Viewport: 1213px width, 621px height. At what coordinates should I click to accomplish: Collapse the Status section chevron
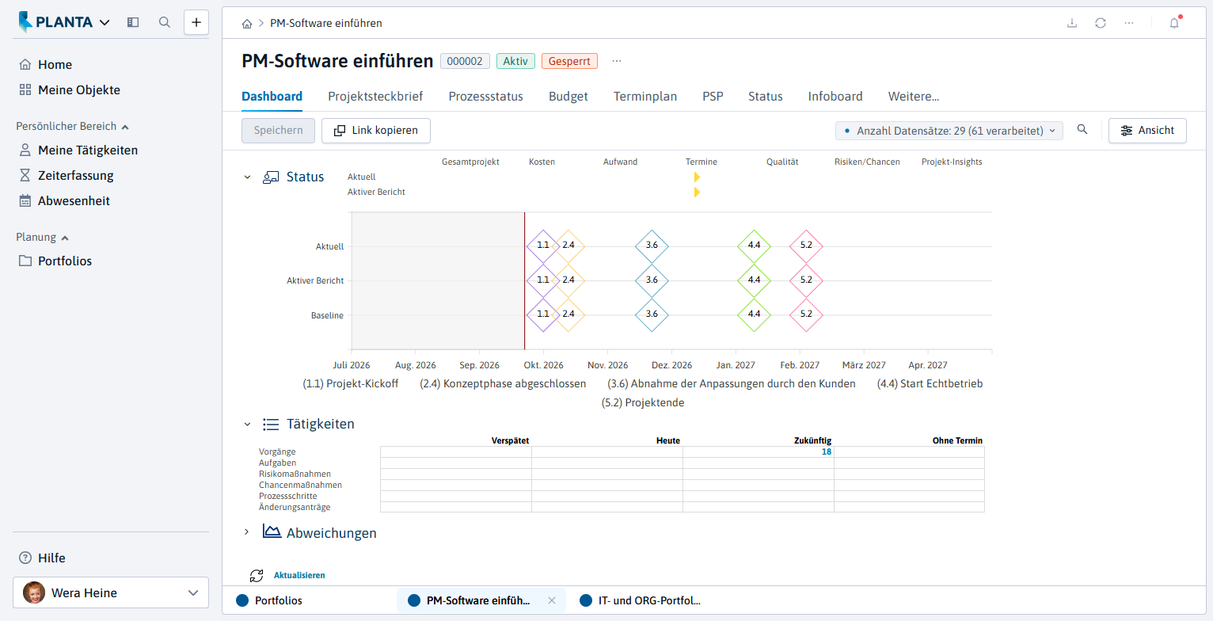click(247, 177)
